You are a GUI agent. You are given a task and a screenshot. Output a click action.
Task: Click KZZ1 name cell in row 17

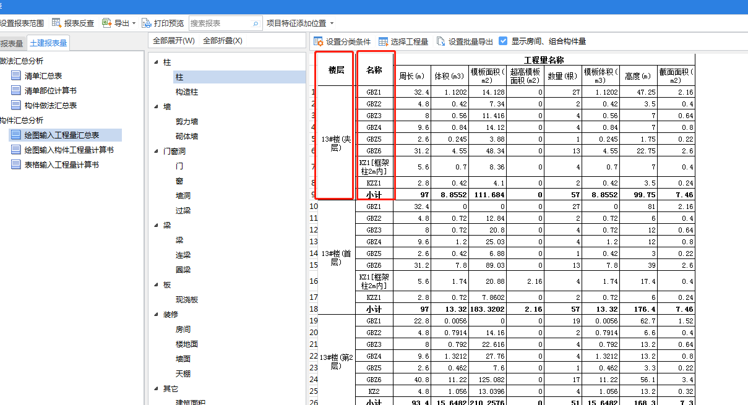[x=374, y=297]
